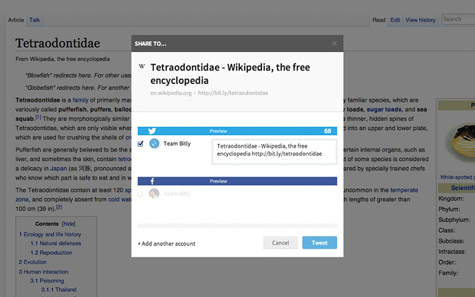
Task: Open Thailand subsection link
Action: pos(59,290)
